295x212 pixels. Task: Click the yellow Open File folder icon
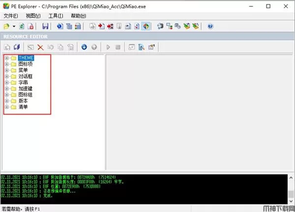6,26
